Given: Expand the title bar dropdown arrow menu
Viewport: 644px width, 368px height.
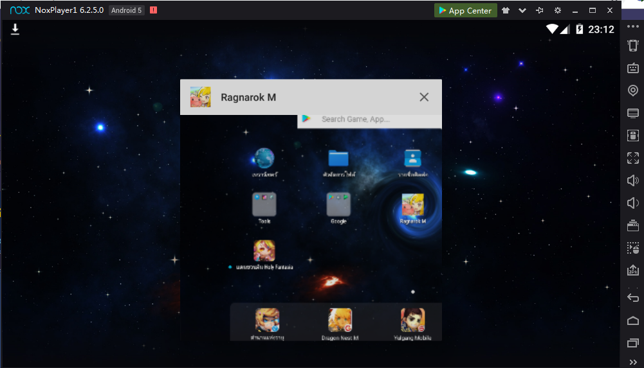Looking at the screenshot, I should [522, 11].
